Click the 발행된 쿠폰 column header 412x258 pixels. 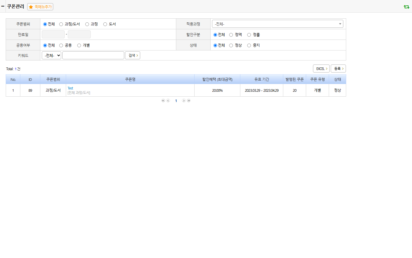295,79
